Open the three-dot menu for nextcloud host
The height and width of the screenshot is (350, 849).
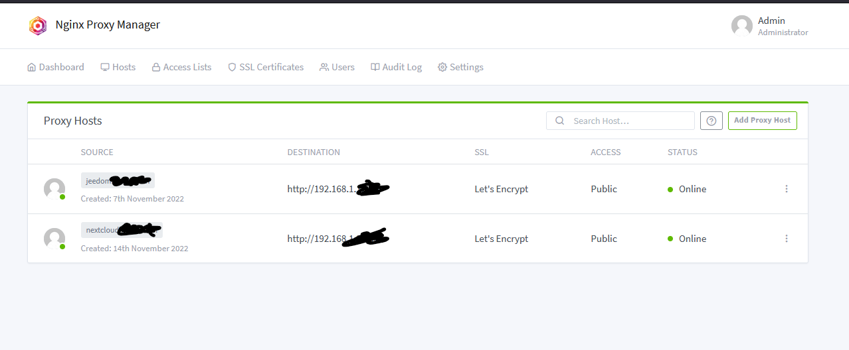click(x=787, y=239)
